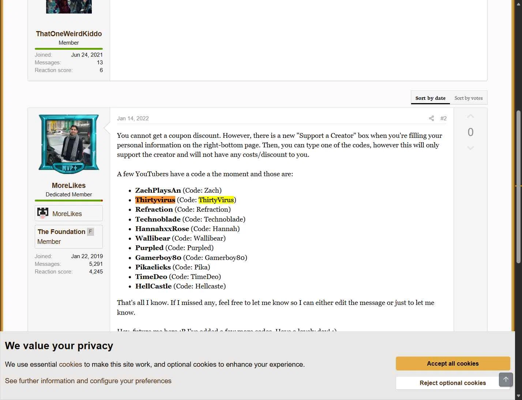The height and width of the screenshot is (400, 522).
Task: Click the HellCastle list entry
Action: (x=180, y=286)
